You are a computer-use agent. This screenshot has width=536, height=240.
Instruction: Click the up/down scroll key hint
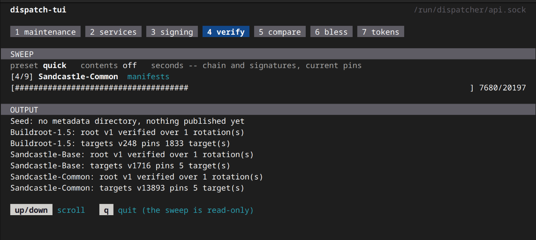tap(31, 210)
